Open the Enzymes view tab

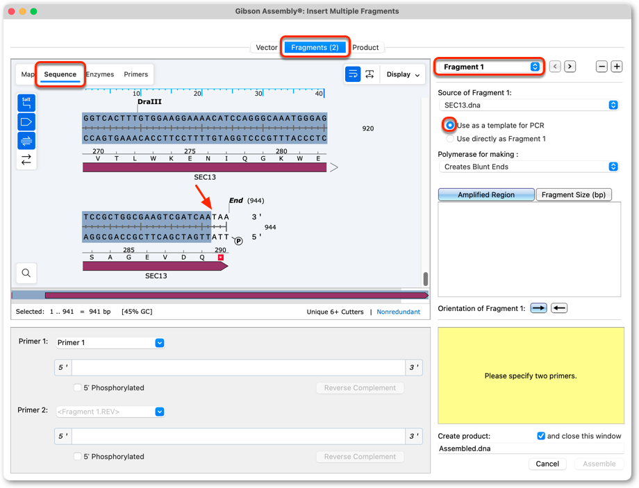[x=100, y=74]
